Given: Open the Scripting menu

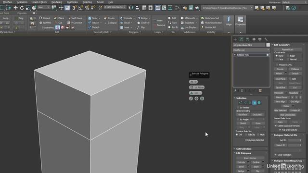Looking at the screenshot, I should 87,2.
